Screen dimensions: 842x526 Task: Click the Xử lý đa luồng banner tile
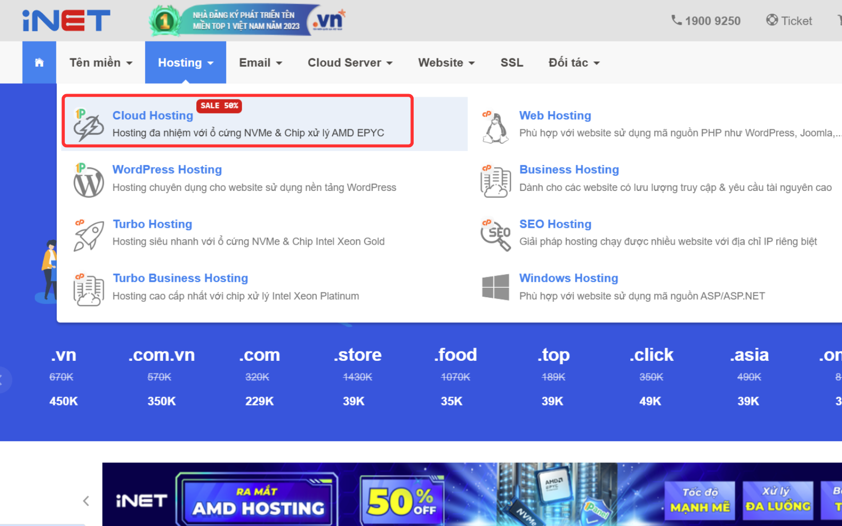click(x=778, y=500)
